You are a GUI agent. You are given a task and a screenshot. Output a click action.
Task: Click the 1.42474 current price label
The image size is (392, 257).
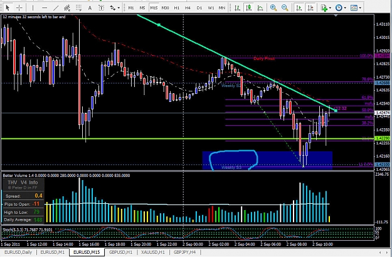[383, 113]
